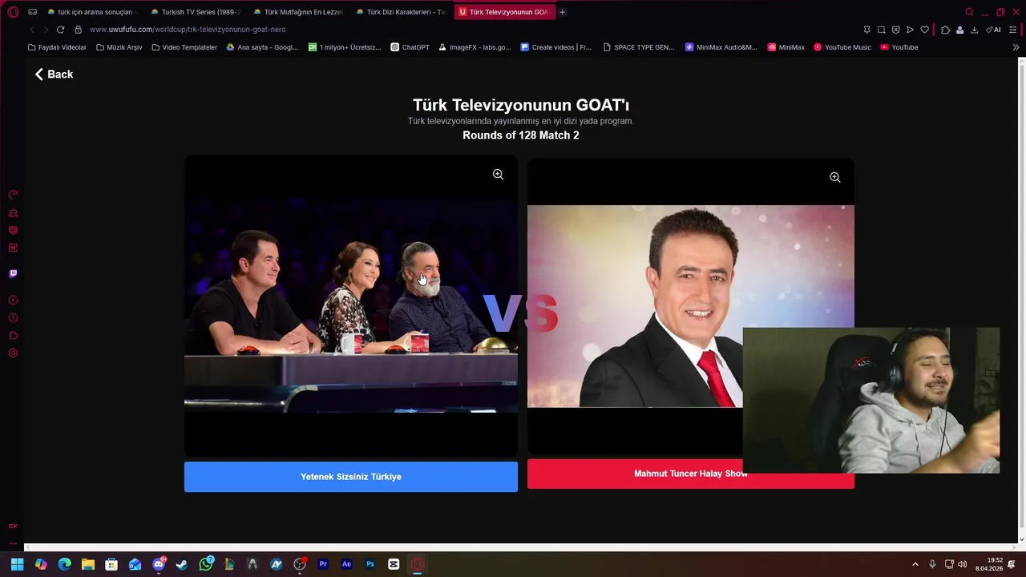The image size is (1026, 577).
Task: Open the AI assistant button in toolbar
Action: (994, 30)
